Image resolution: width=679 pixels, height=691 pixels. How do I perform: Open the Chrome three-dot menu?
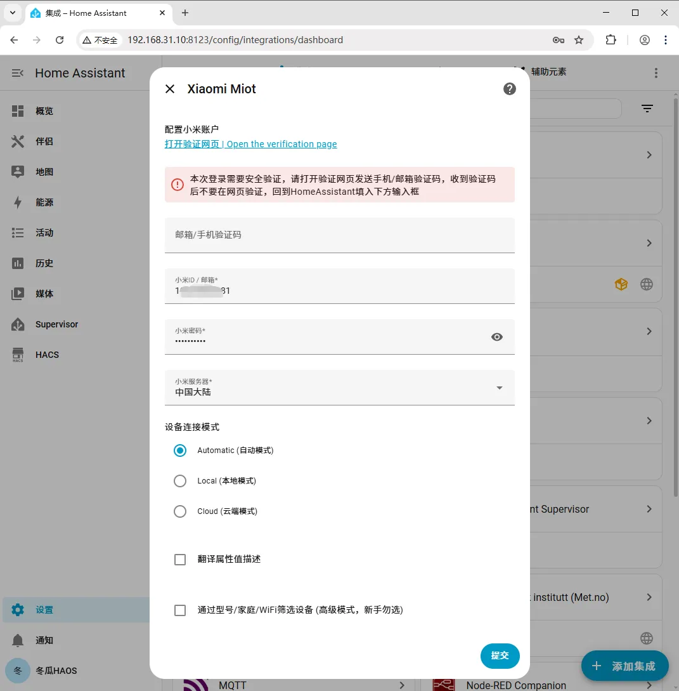pyautogui.click(x=665, y=40)
